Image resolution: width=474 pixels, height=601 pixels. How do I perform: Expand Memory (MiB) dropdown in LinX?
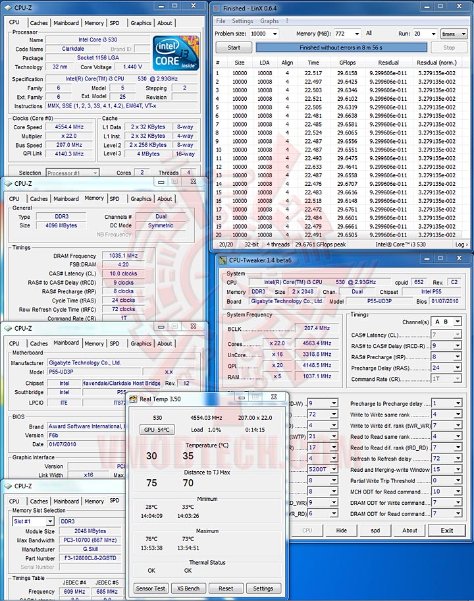point(357,34)
